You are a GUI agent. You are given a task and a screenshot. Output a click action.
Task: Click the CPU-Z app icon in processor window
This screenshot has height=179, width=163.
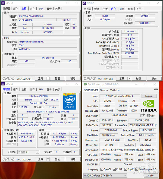point(3,84)
